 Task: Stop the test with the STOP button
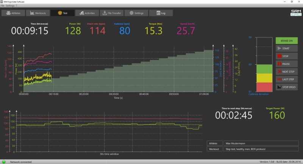[x=287, y=56]
